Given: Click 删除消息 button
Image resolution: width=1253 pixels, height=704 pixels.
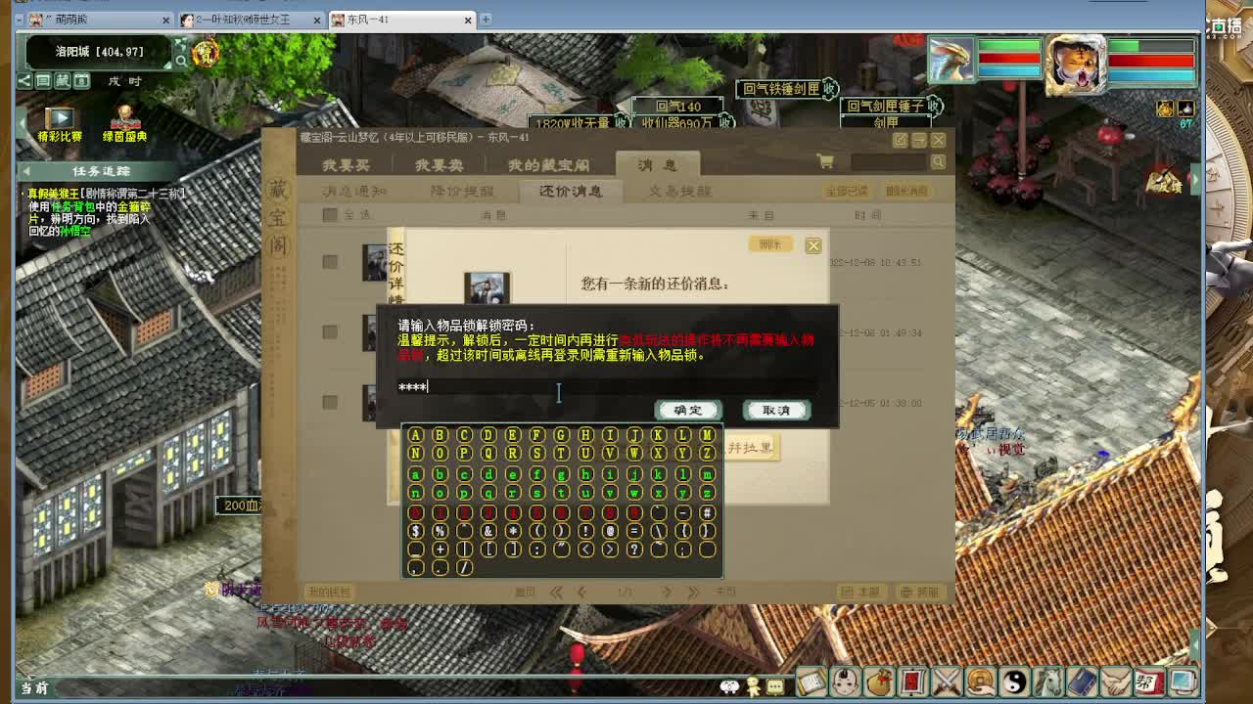Looking at the screenshot, I should click(906, 192).
